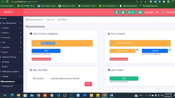Image resolution: width=175 pixels, height=98 pixels.
Task: Click the pos.fatafit.nl address bar
Action: click(x=26, y=2)
